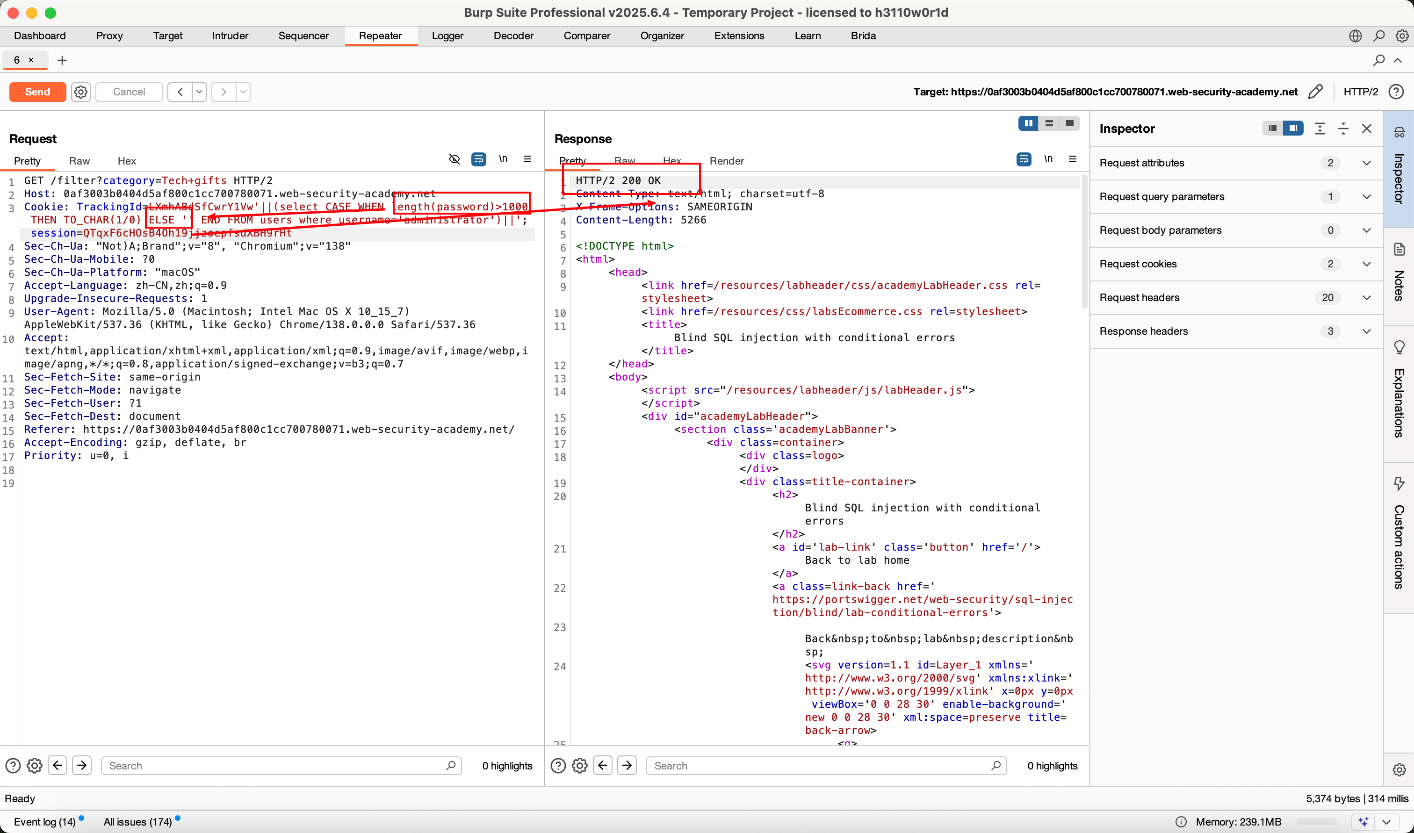Open the Logger tab
1414x833 pixels.
coord(447,36)
